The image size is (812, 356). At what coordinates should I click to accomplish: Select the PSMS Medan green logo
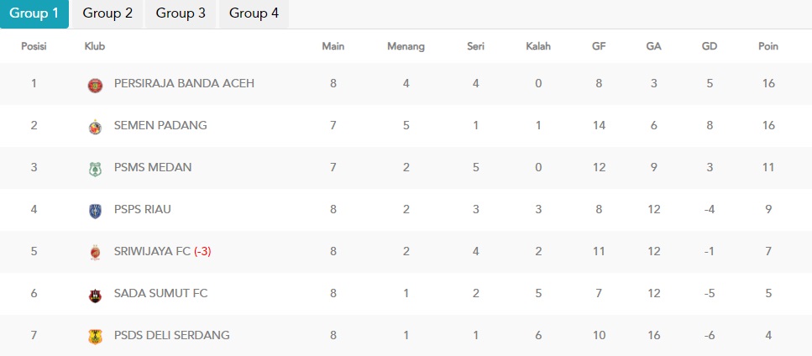click(x=95, y=170)
